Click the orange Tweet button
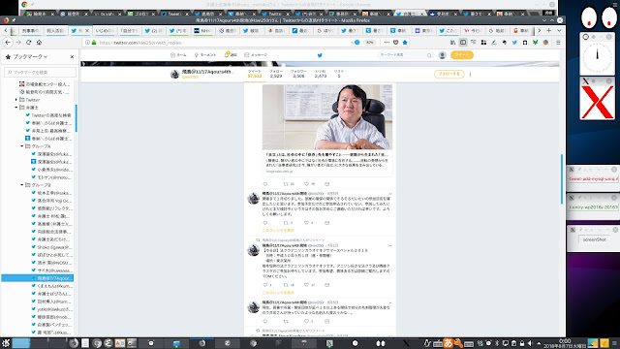Viewport: 620px width, 349px height. coord(462,55)
